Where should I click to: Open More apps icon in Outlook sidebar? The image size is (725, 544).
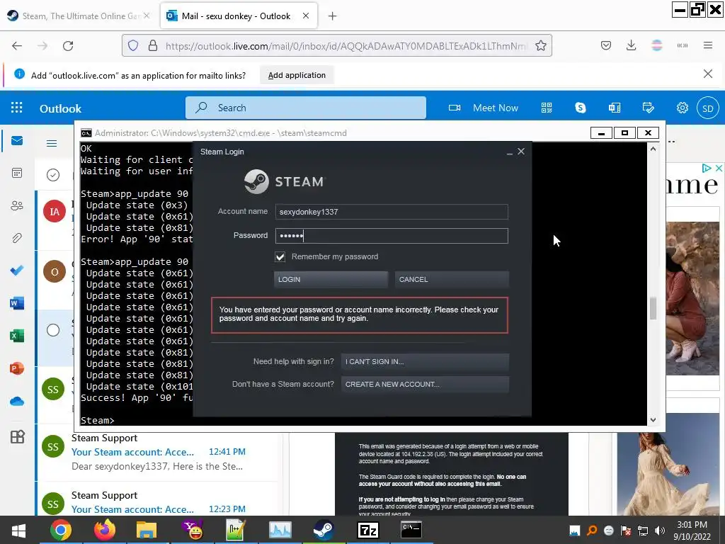pyautogui.click(x=17, y=436)
